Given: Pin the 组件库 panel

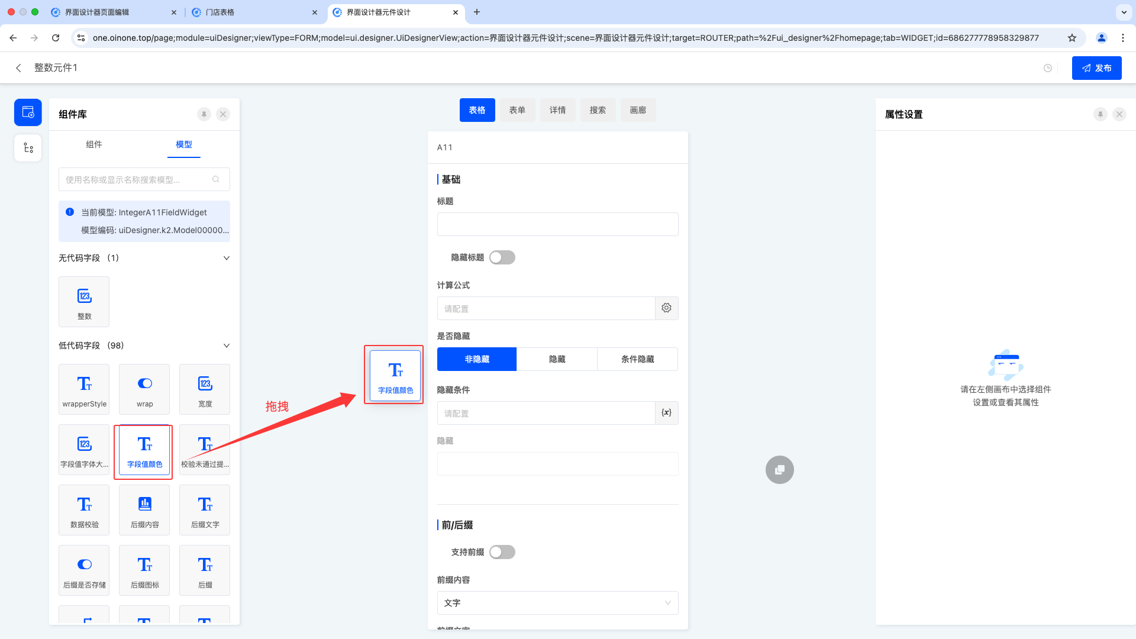Looking at the screenshot, I should pyautogui.click(x=204, y=114).
